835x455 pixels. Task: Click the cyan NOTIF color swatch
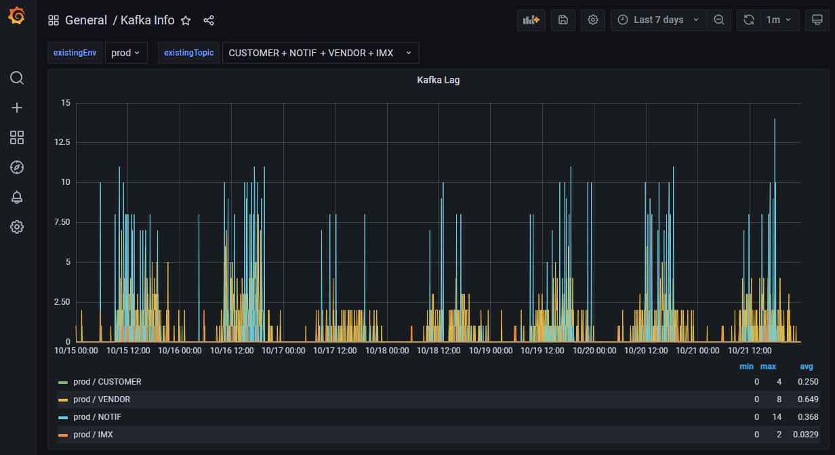click(x=63, y=417)
